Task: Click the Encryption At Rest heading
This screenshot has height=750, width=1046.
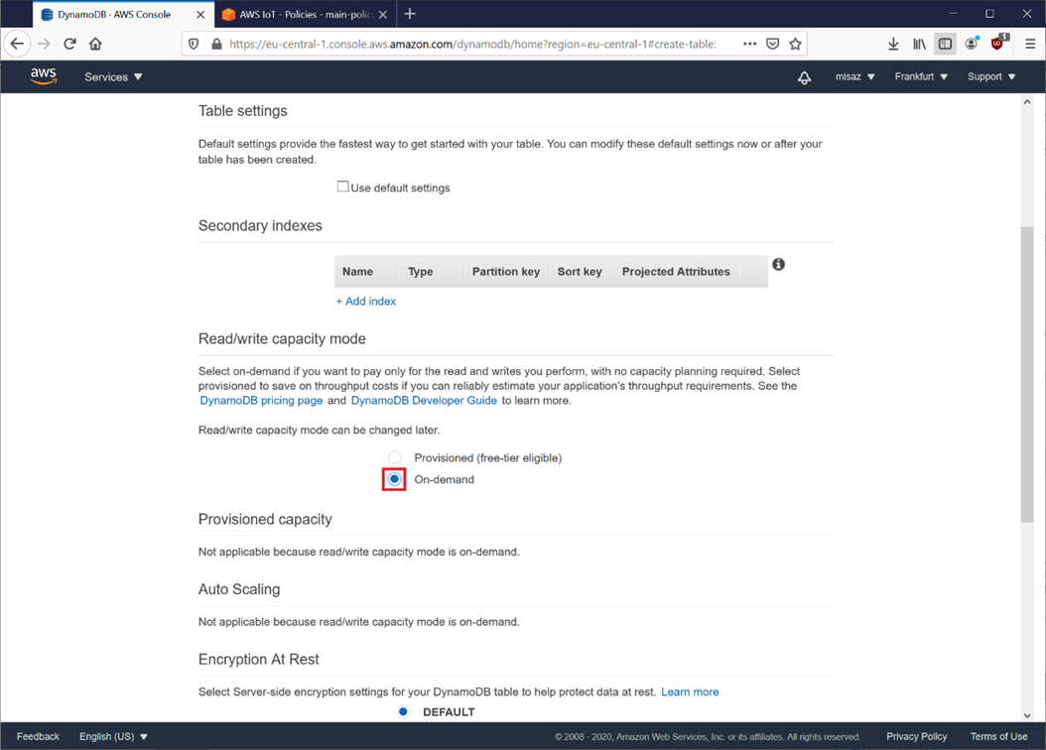Action: (259, 659)
